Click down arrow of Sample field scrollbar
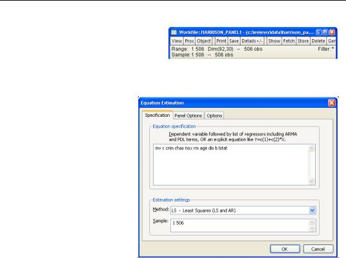This screenshot has height=258, width=346. pyautogui.click(x=312, y=228)
